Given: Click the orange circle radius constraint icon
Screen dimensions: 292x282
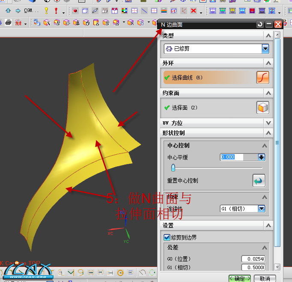Looking at the screenshot, I should pos(120,273).
